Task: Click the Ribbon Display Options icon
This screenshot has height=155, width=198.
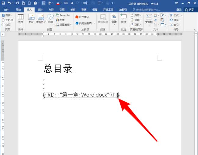Action: pyautogui.click(x=177, y=3)
